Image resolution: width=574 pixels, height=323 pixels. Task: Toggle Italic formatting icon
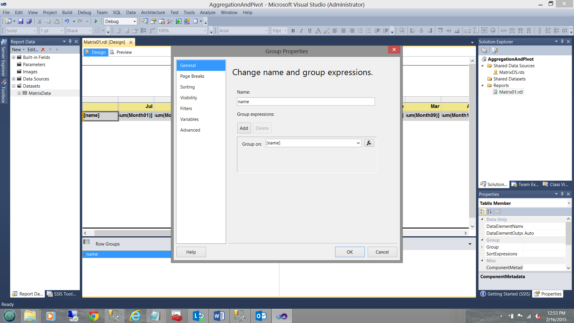[301, 31]
